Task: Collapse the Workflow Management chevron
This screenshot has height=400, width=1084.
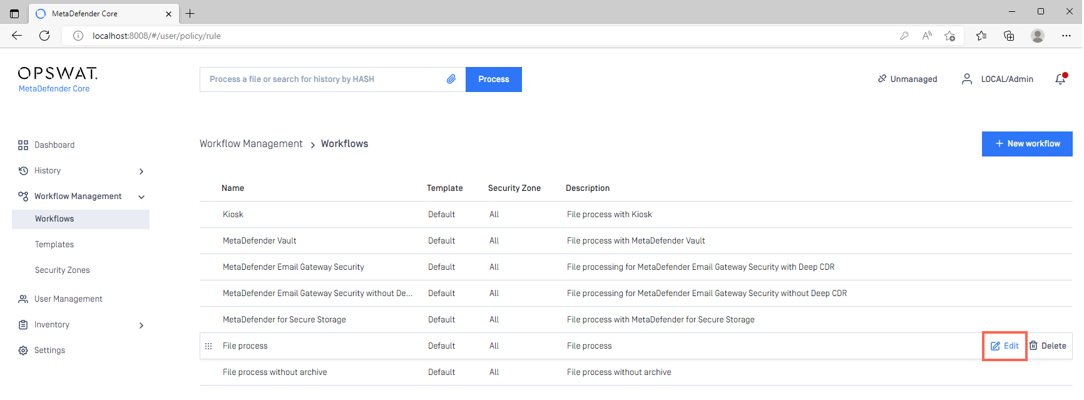Action: coord(141,197)
